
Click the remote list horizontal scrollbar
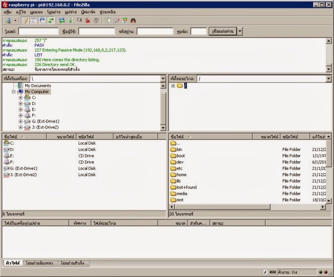pos(223,207)
